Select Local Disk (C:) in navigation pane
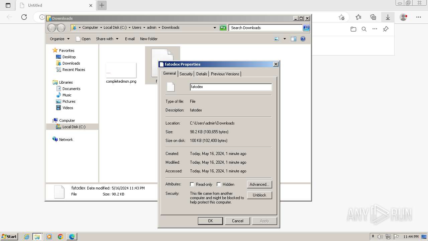Screen dimensions: 428x241 coord(74,127)
